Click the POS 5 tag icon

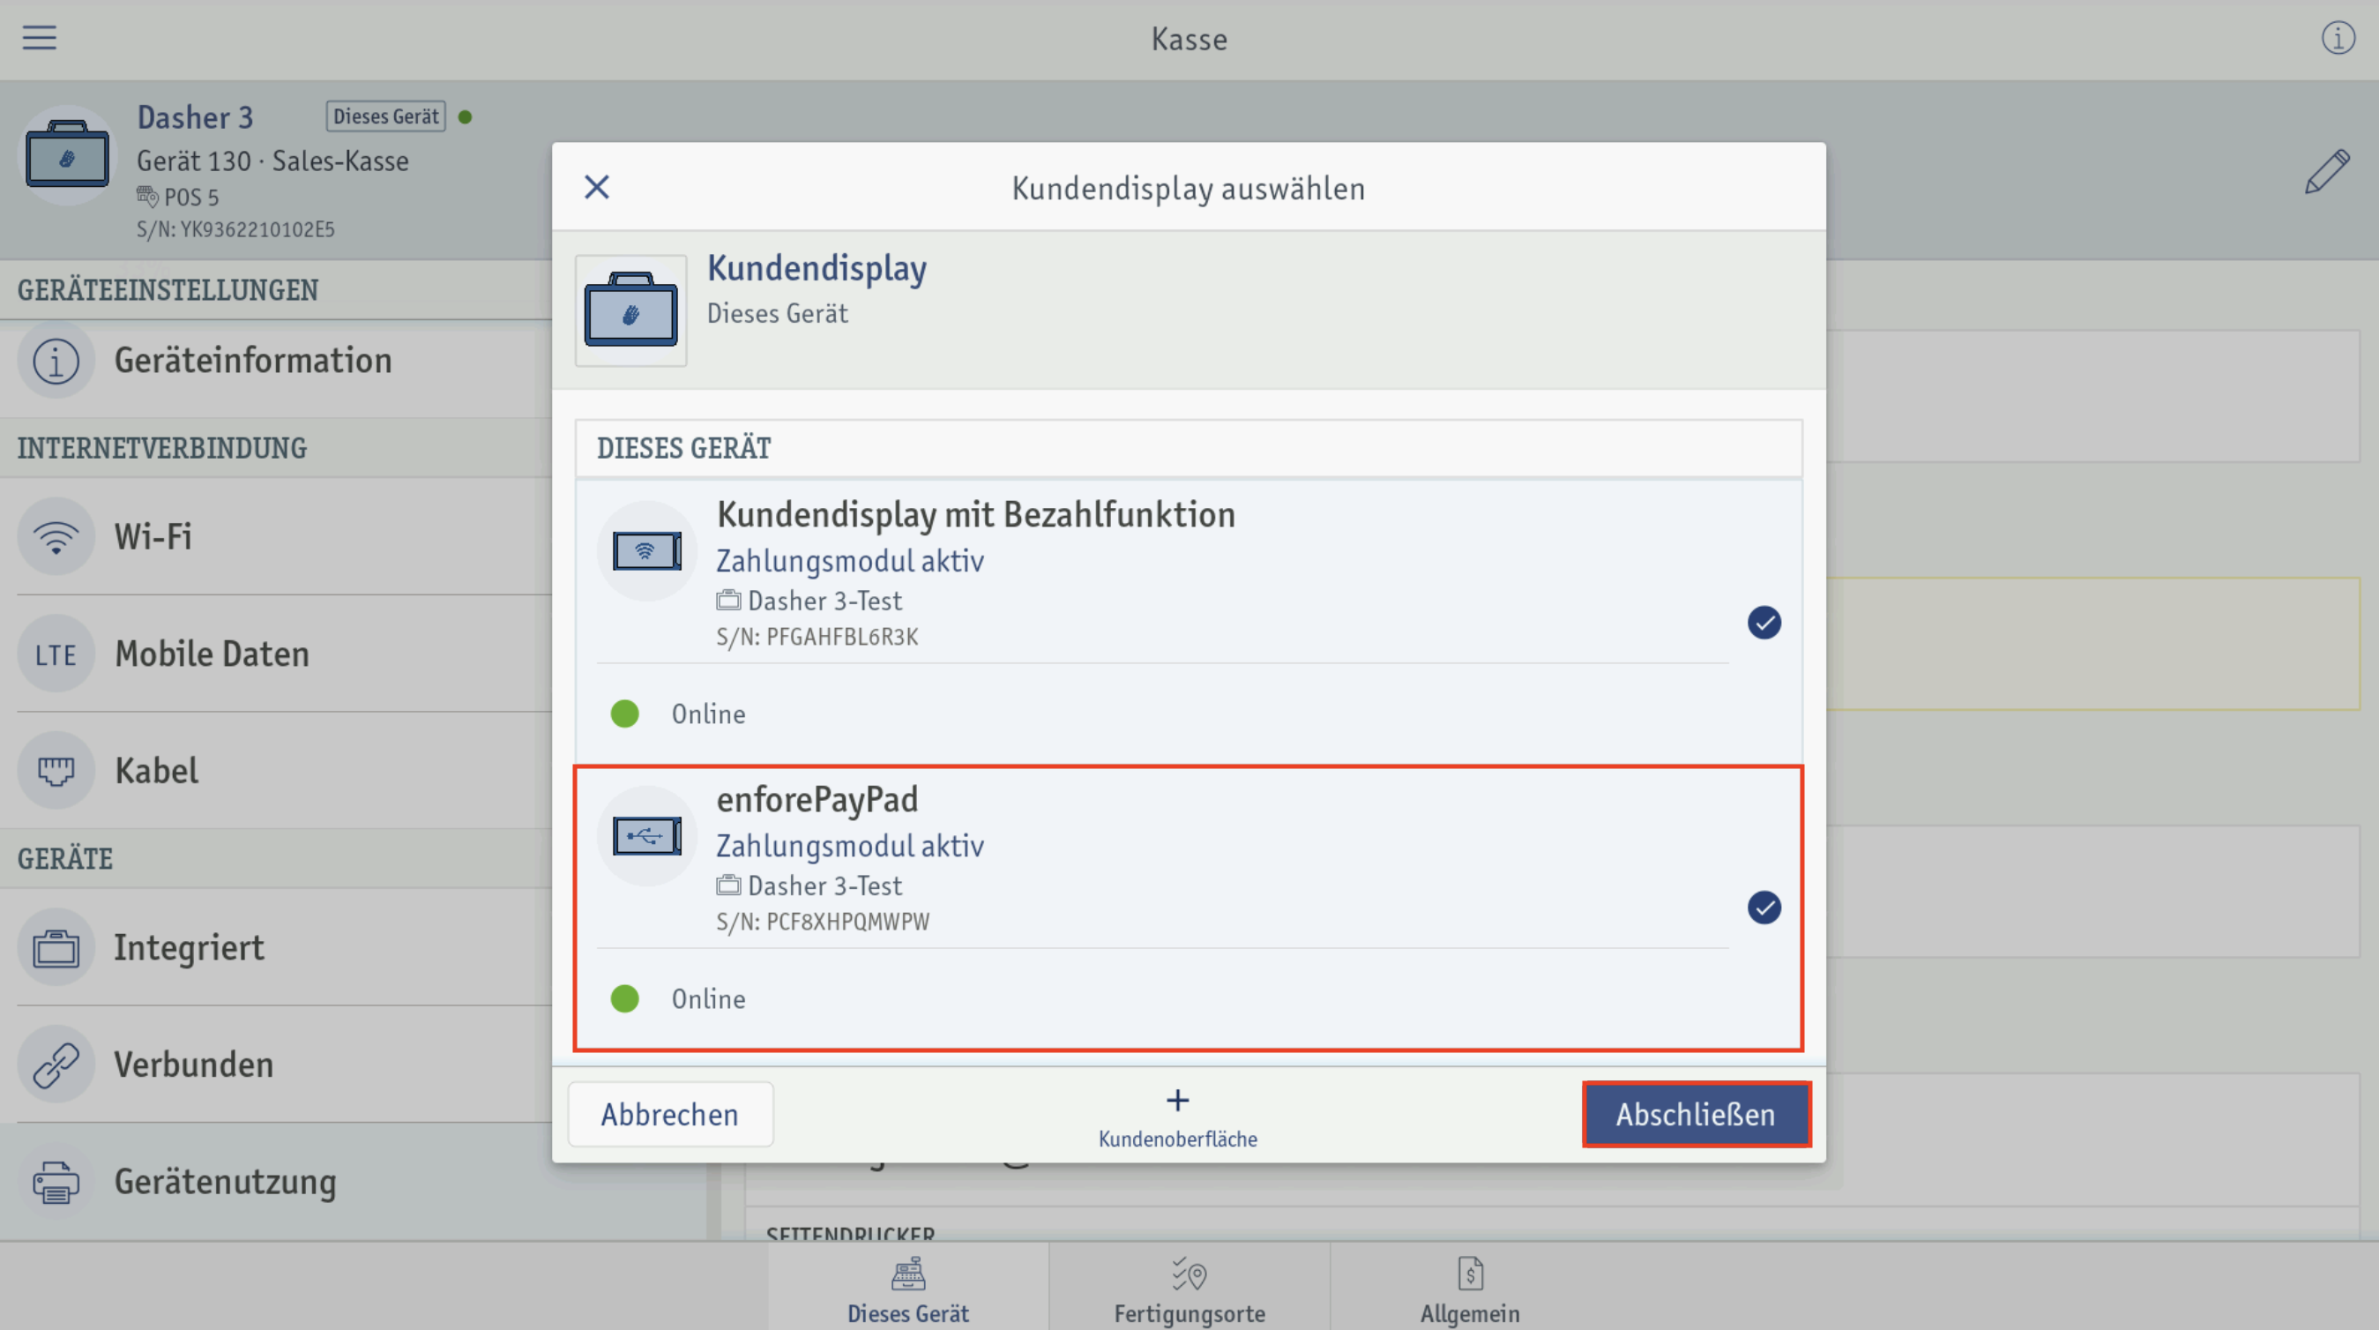coord(148,196)
